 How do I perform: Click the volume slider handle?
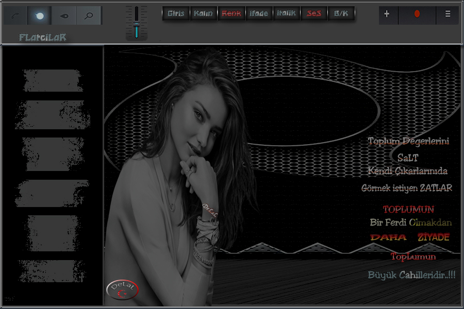(x=137, y=23)
